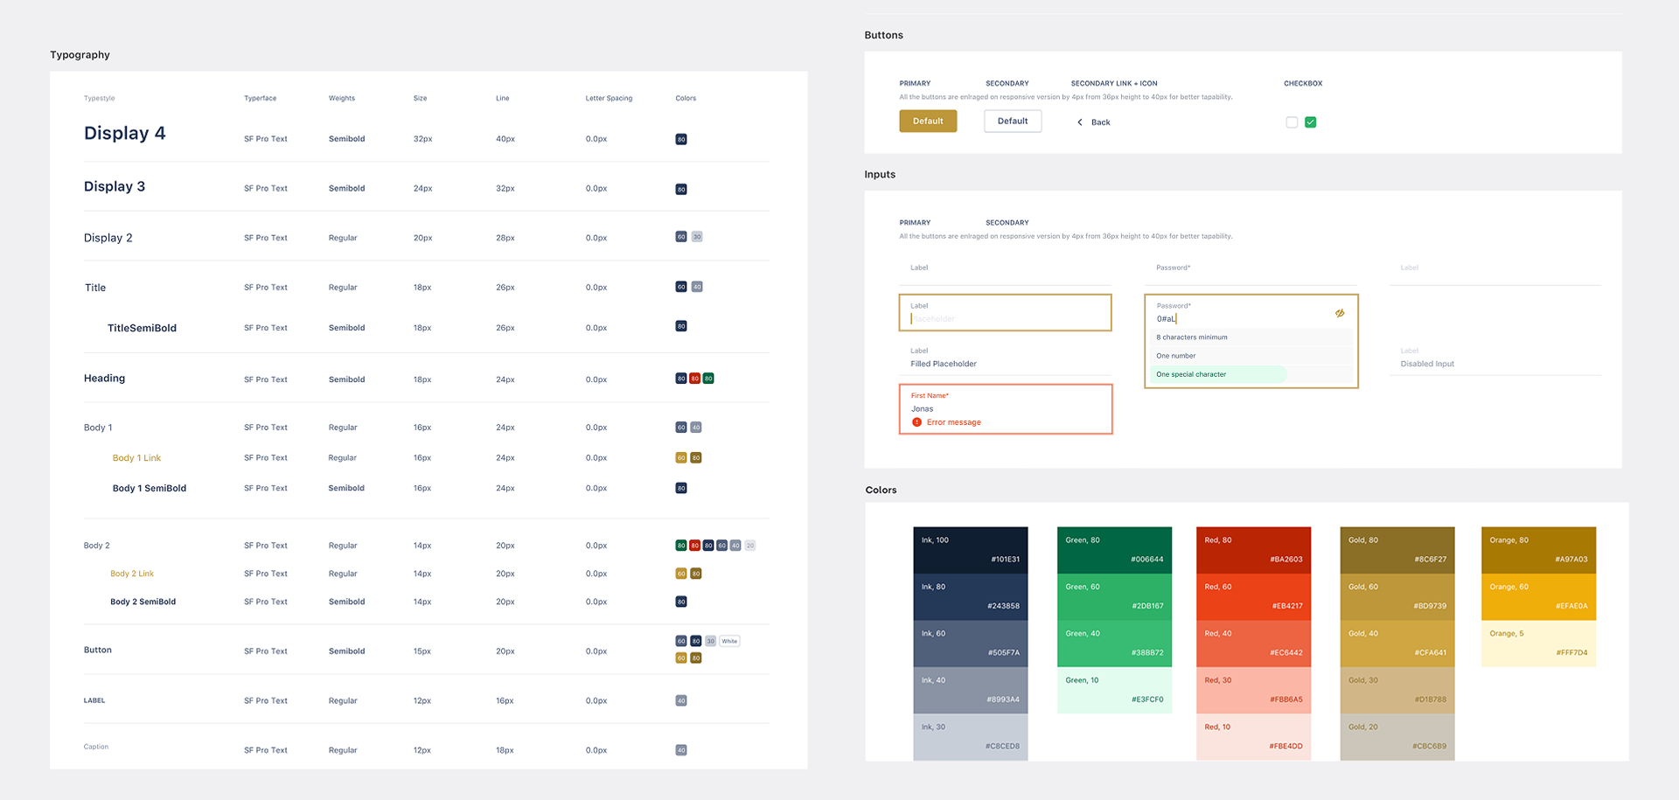This screenshot has height=800, width=1679.
Task: Click the gray 40 chip in Caption row
Action: coord(681,750)
